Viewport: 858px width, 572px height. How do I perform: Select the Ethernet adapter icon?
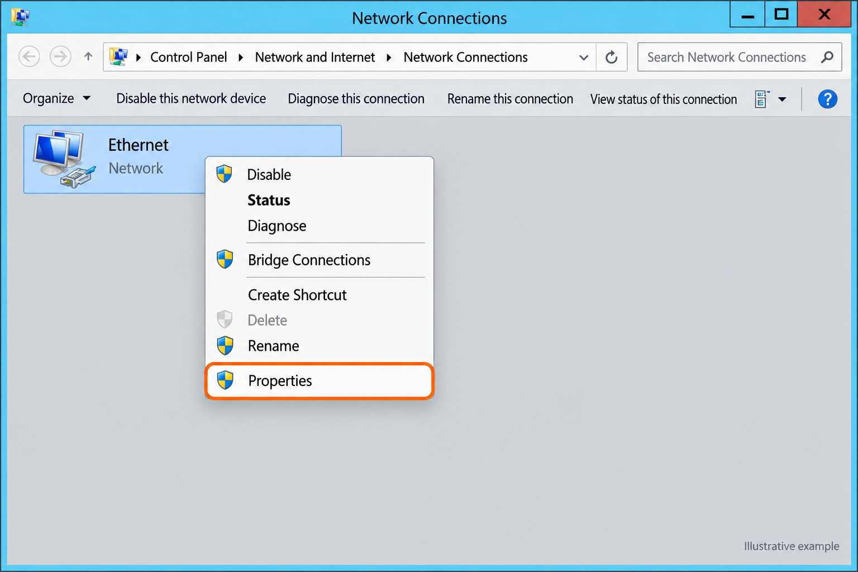click(64, 159)
